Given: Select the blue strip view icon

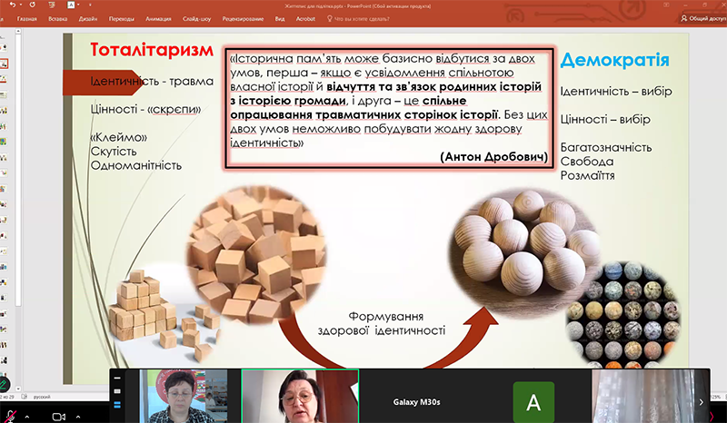Looking at the screenshot, I should (x=117, y=405).
